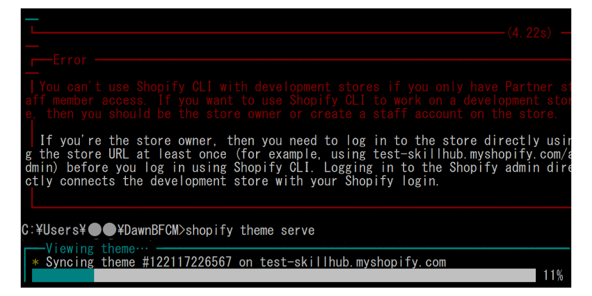
Task: Click the '11%' progress percentage
Action: coord(553,276)
